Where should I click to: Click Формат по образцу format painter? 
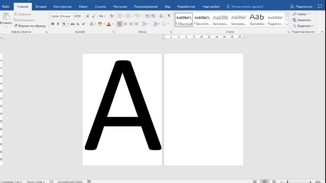30,26
